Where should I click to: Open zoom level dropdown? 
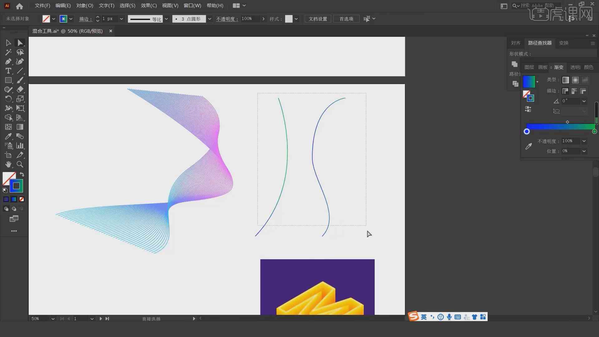pyautogui.click(x=53, y=319)
